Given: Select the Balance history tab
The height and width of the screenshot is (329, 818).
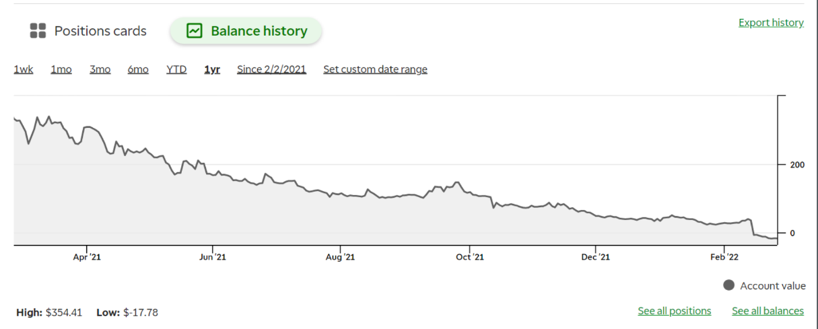Looking at the screenshot, I should 259,31.
